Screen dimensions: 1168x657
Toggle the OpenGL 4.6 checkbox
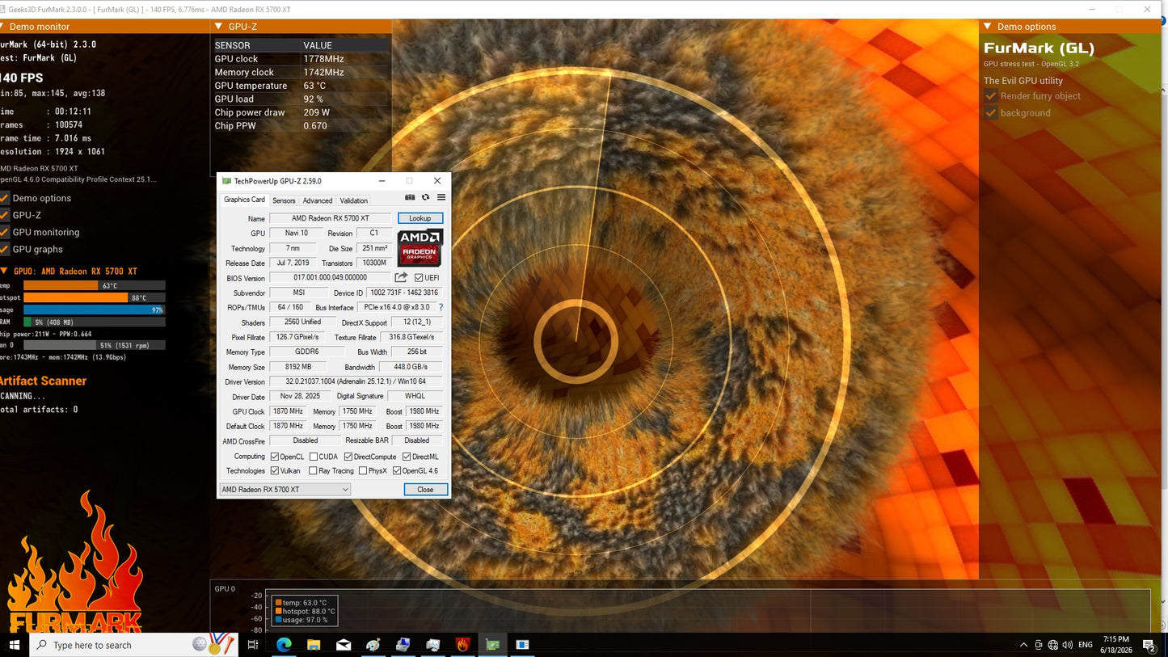397,471
